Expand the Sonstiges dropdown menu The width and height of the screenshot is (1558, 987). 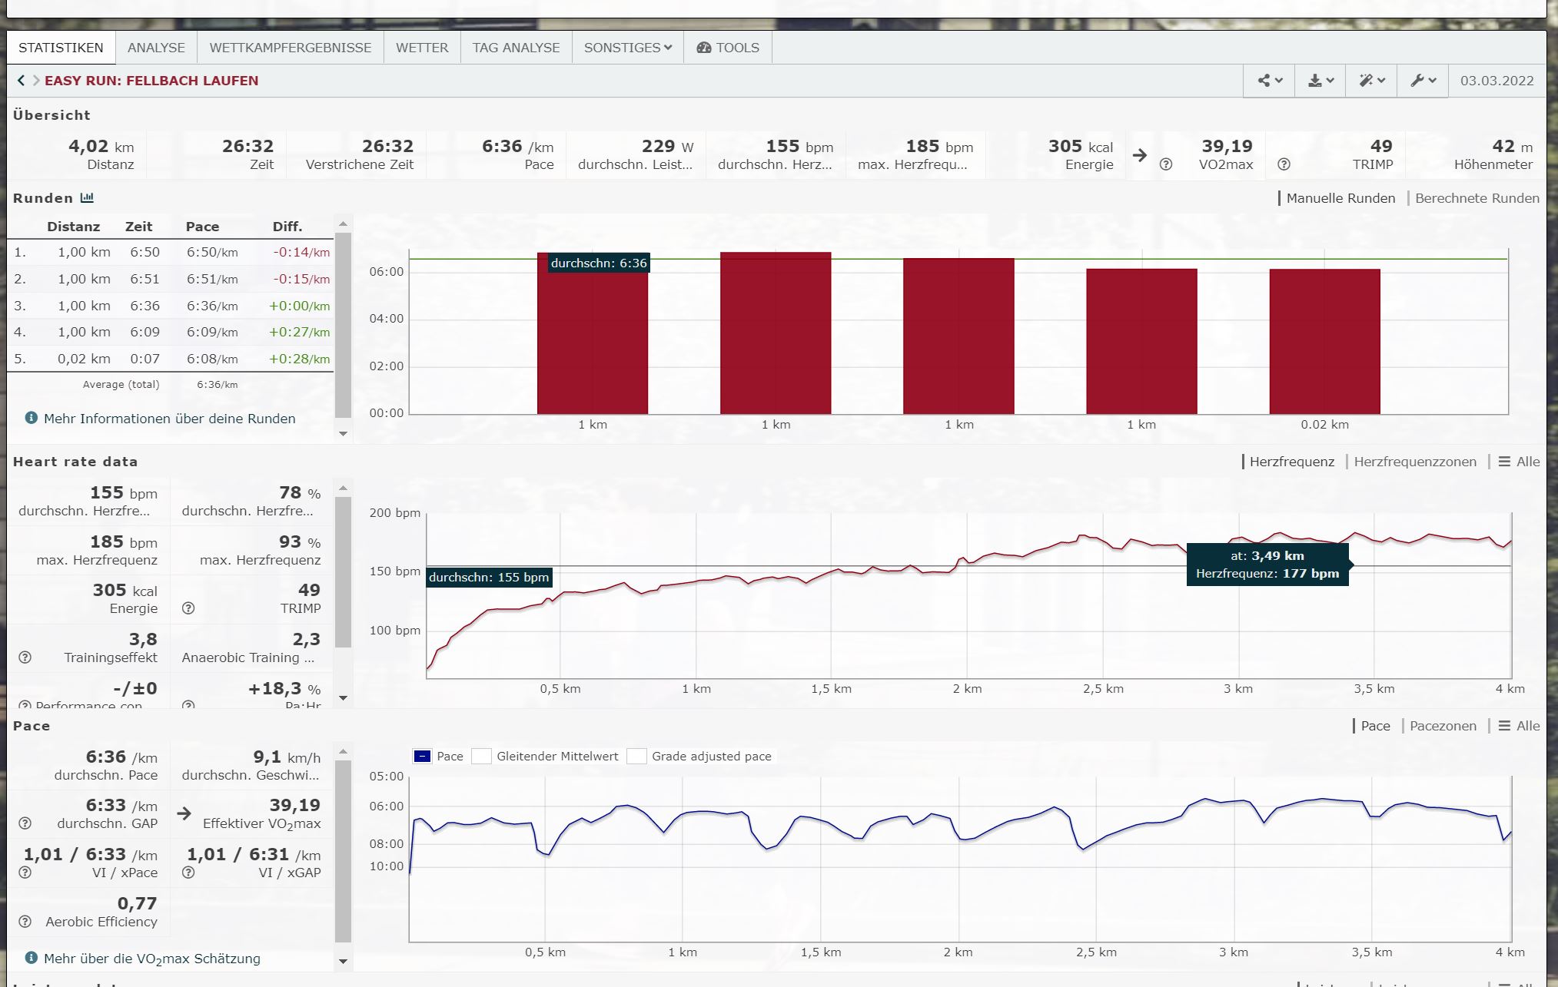click(x=627, y=48)
